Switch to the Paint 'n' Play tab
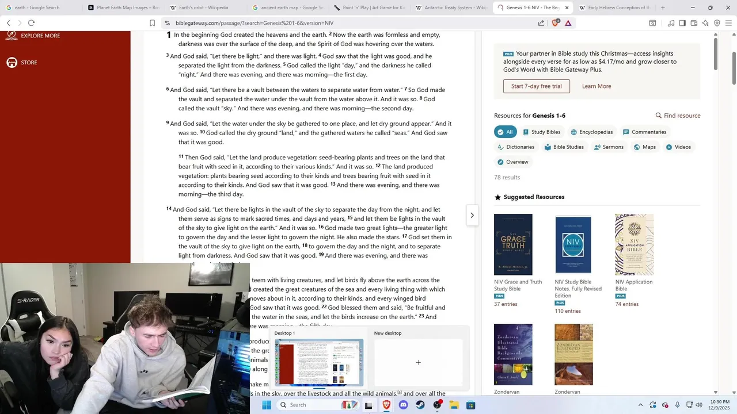The width and height of the screenshot is (737, 414). [x=371, y=7]
